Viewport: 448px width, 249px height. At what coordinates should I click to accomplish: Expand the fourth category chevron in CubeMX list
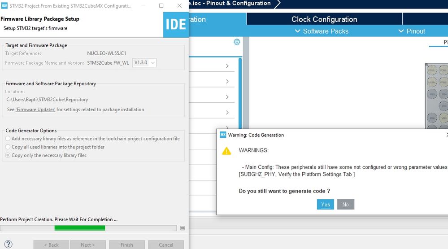pos(227,112)
